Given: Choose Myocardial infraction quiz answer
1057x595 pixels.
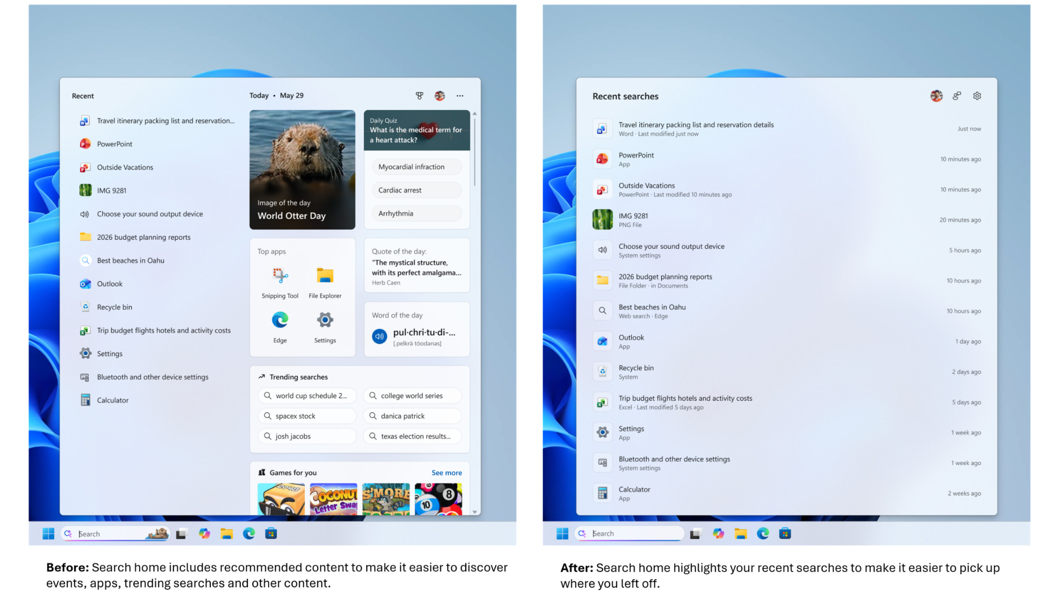Looking at the screenshot, I should pyautogui.click(x=417, y=167).
